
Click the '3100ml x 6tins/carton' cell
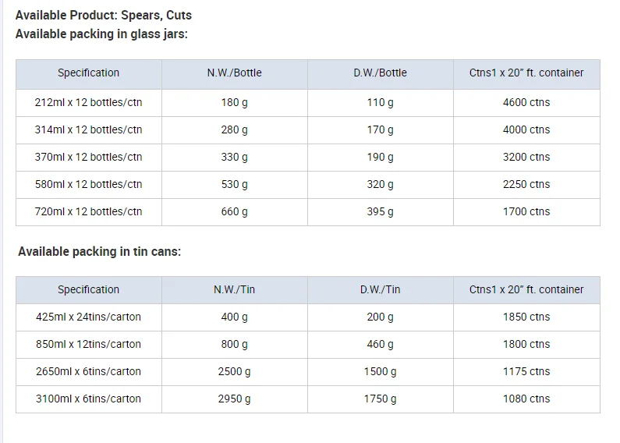pos(88,399)
